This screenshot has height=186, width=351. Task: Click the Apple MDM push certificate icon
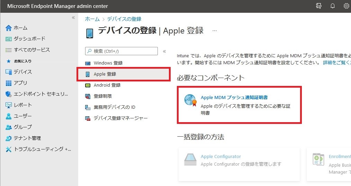point(190,100)
